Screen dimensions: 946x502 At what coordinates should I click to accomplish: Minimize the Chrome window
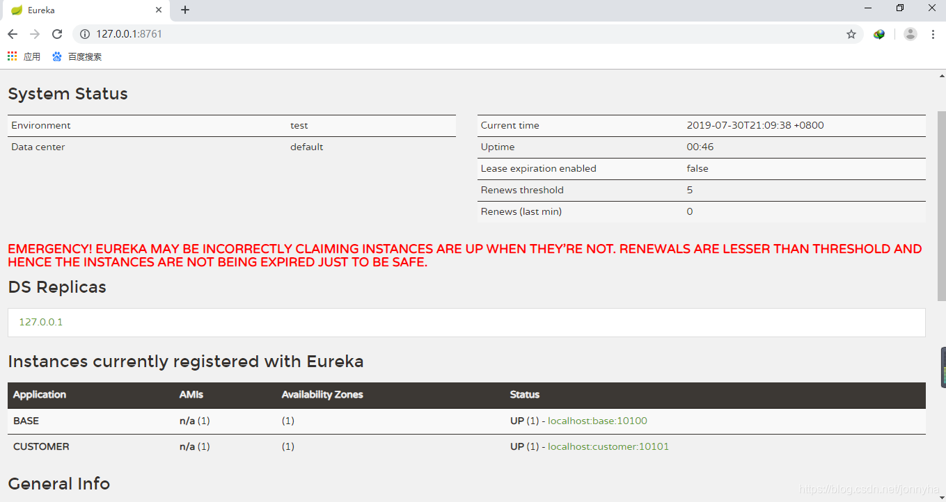coord(868,8)
